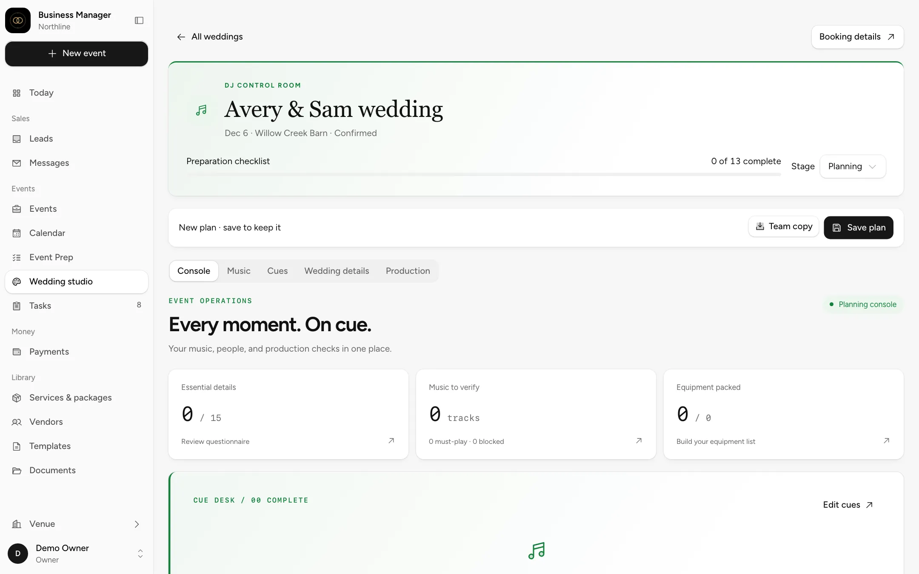Click Edit cues link

848,505
